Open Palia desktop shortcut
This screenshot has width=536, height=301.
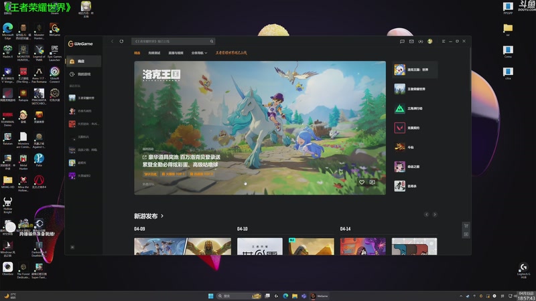point(39,160)
